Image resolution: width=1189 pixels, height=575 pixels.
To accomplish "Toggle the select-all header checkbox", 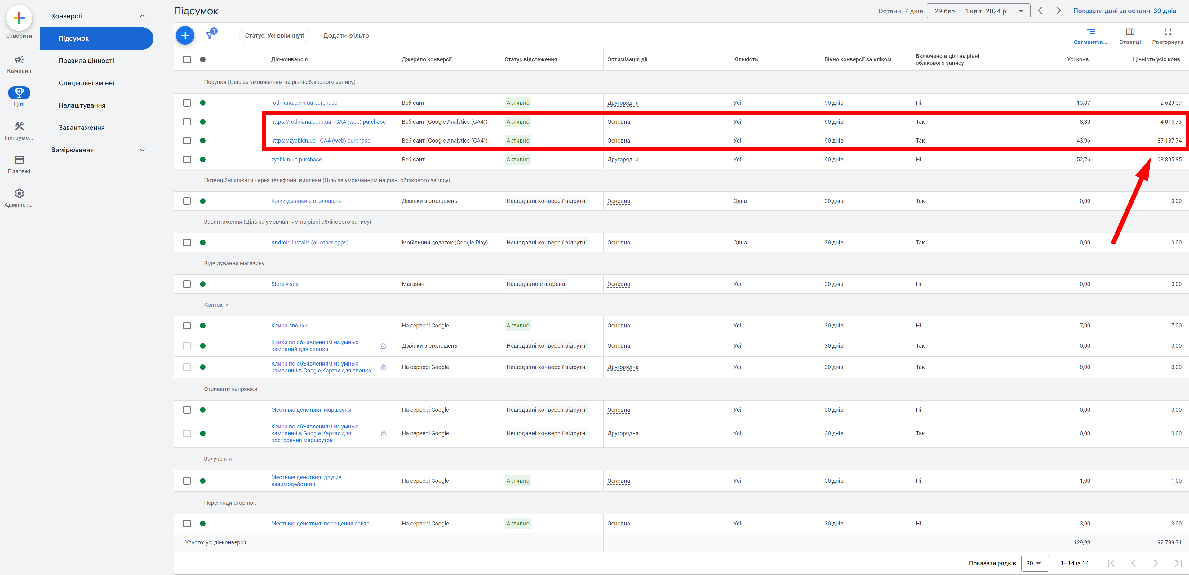I will click(x=187, y=59).
